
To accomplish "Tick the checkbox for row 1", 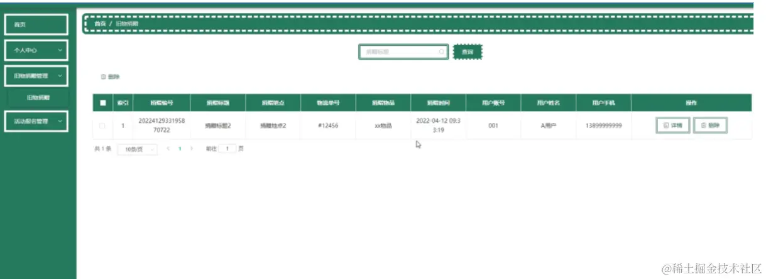I will click(x=102, y=126).
